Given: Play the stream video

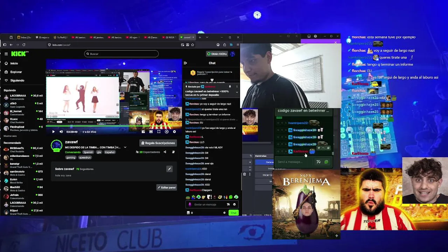Looking at the screenshot, I should coord(53,132).
